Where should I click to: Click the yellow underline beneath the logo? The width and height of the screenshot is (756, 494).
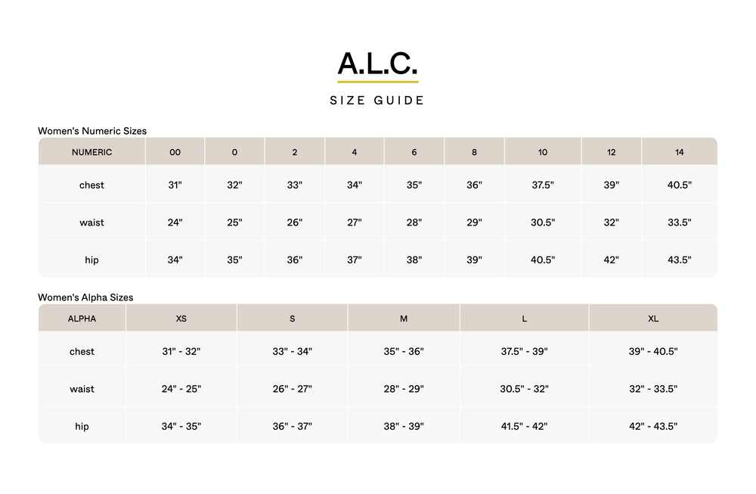tap(377, 82)
